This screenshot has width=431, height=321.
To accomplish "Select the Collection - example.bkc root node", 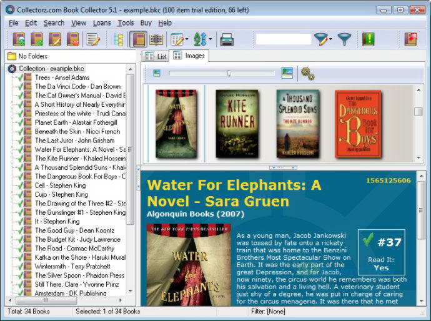I will (51, 69).
